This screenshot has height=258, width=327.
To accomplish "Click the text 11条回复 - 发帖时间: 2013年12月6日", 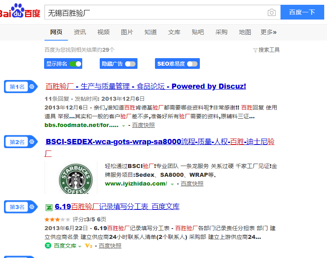I will pos(95,99).
